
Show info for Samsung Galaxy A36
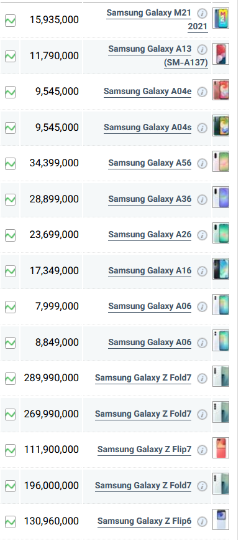click(202, 199)
